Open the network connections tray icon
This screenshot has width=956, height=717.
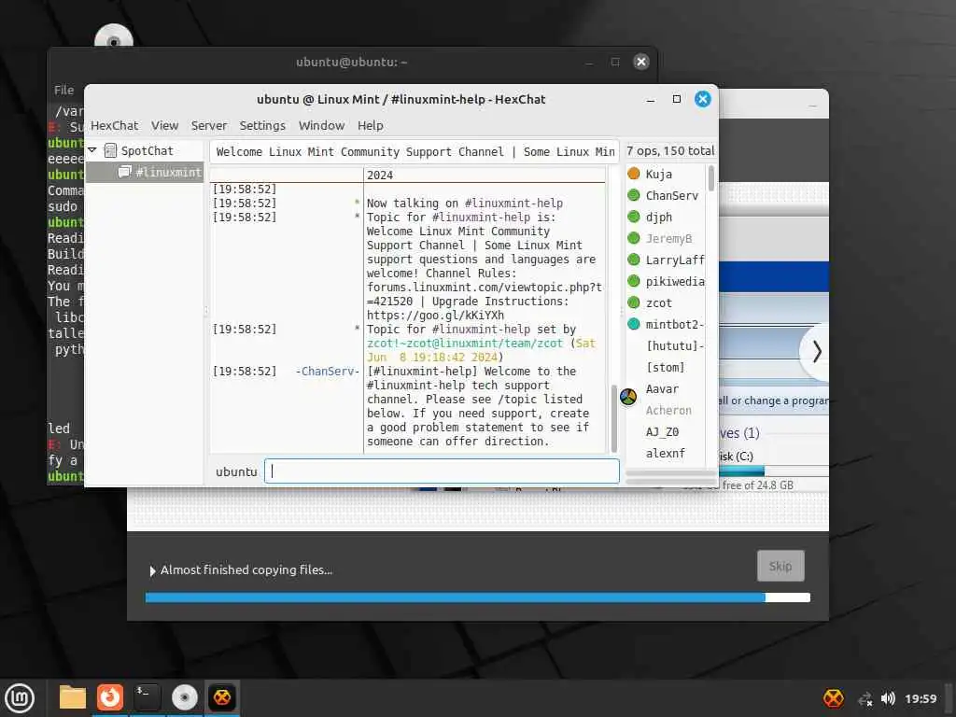[x=865, y=698]
